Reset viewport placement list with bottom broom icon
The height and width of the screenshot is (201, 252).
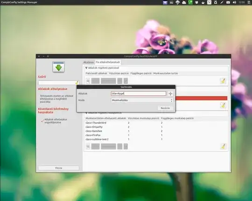coord(223,146)
